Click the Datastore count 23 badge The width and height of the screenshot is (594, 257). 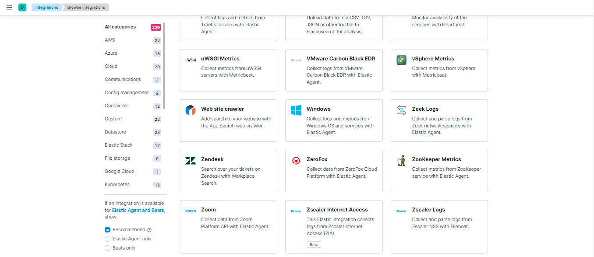[157, 133]
